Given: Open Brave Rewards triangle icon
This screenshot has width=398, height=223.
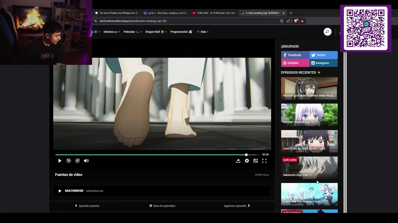Looking at the screenshot, I should pyautogui.click(x=302, y=21).
